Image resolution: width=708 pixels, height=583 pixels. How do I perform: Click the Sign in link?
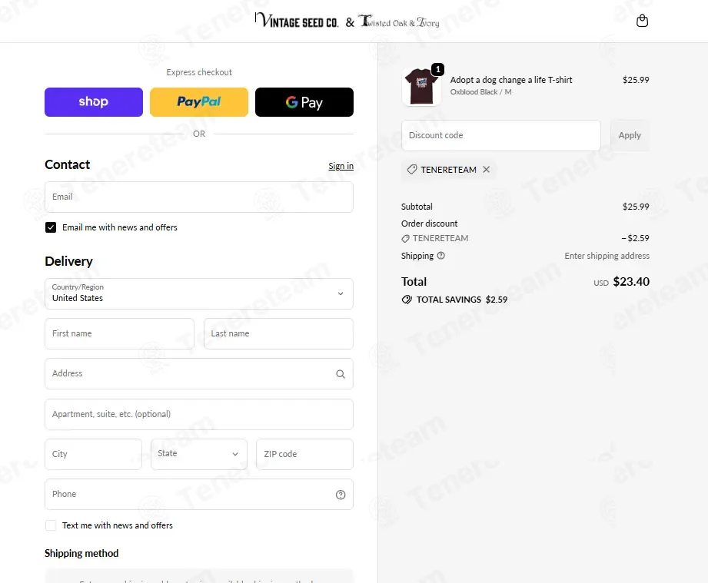(x=341, y=166)
